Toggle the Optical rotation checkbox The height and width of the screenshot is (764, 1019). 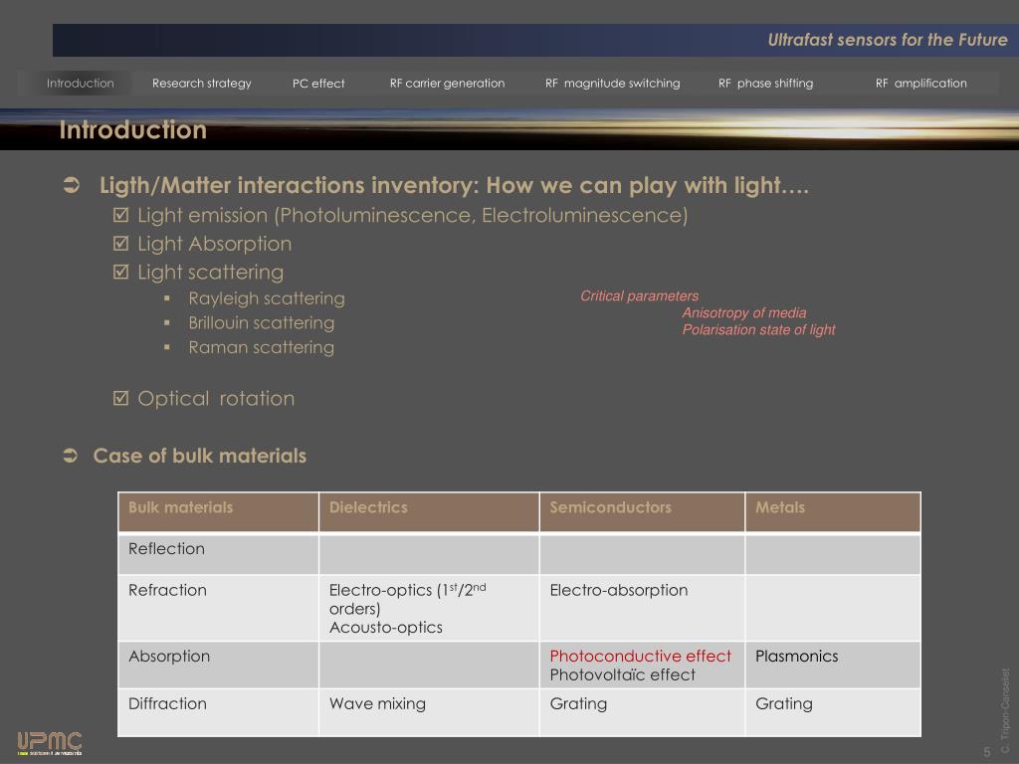click(x=121, y=399)
